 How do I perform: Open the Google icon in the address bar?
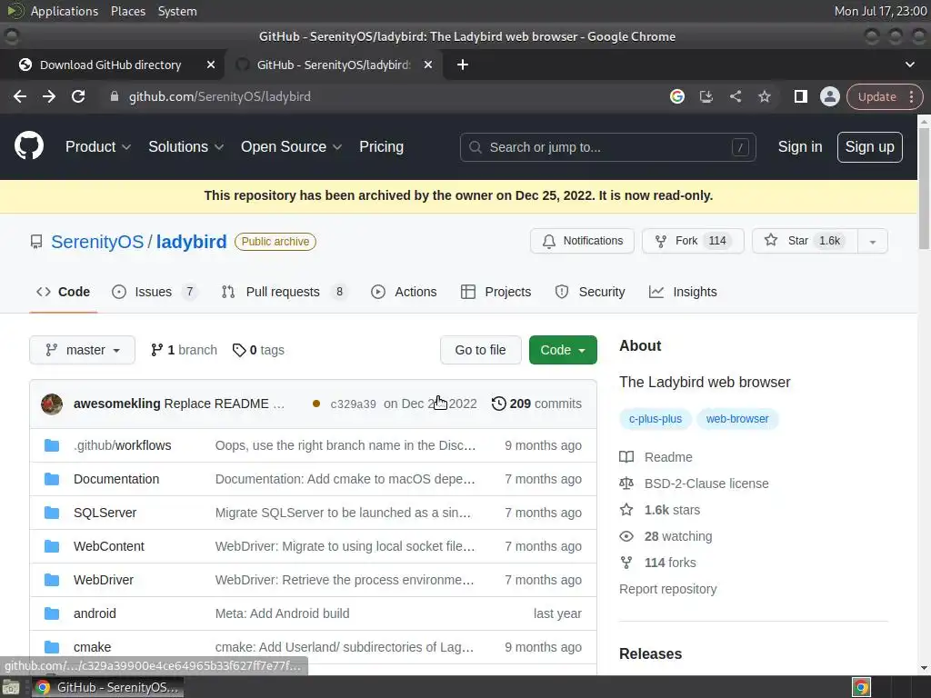(676, 96)
